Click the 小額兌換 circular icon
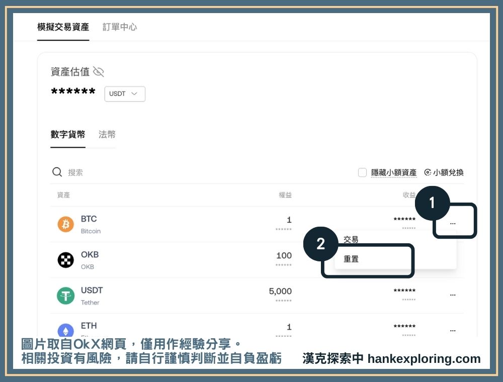Viewport: 503px width, 382px height. point(427,172)
